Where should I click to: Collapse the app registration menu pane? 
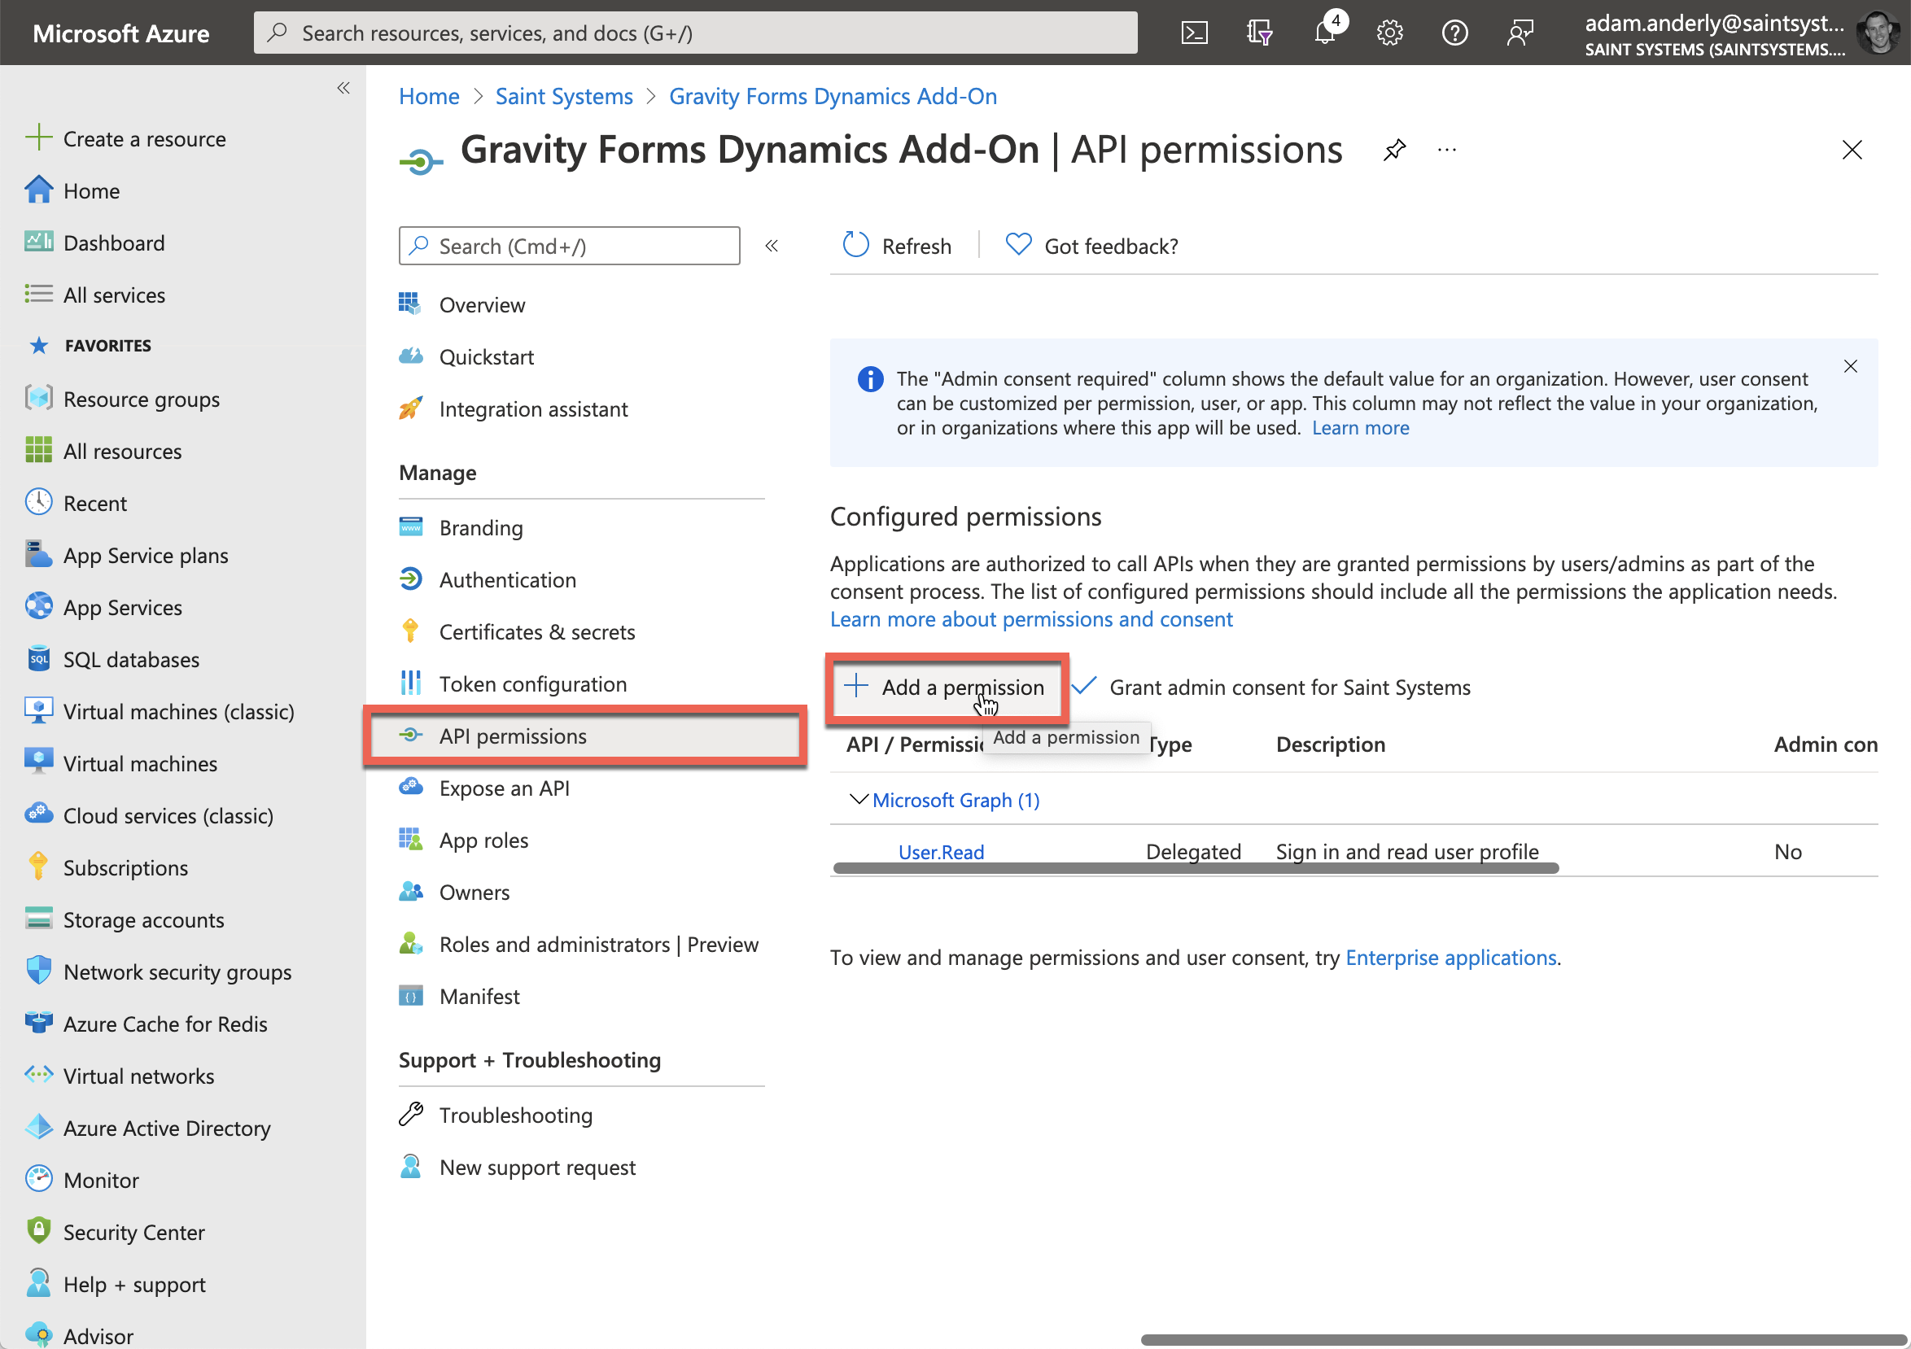coord(772,246)
